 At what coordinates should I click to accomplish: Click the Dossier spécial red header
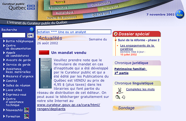(137, 34)
